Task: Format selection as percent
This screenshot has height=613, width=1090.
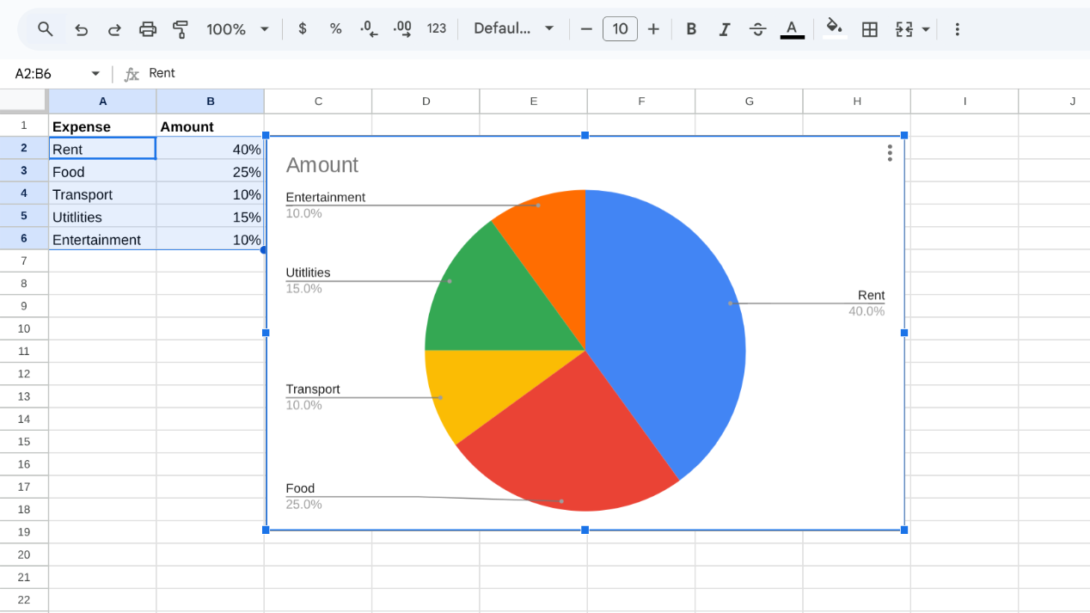Action: tap(335, 28)
